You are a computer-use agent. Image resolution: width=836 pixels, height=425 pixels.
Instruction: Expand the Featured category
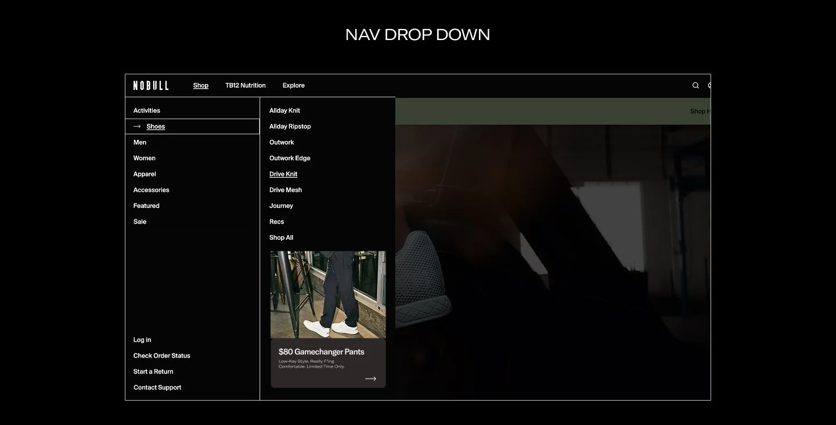pyautogui.click(x=146, y=206)
